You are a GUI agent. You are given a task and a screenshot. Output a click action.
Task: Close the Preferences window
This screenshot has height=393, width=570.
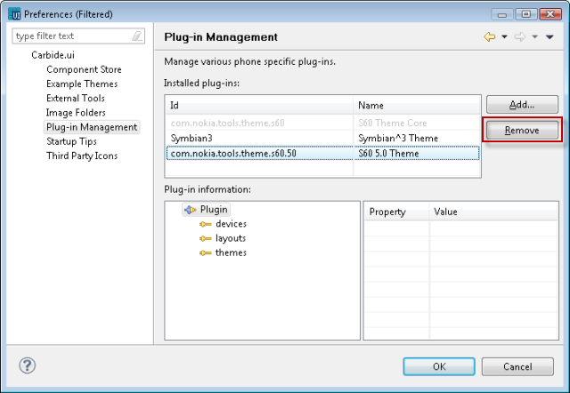[x=550, y=14]
